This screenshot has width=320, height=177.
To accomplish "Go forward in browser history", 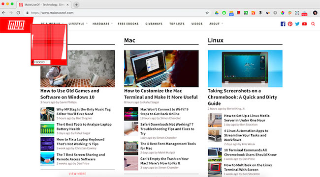I will pos(11,13).
